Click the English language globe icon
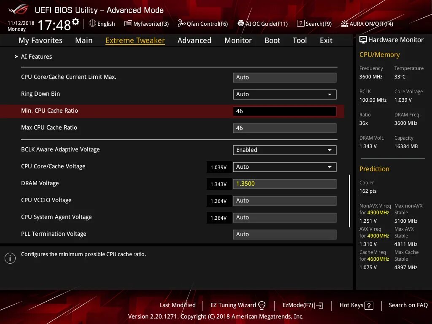432x324 pixels. tap(92, 24)
